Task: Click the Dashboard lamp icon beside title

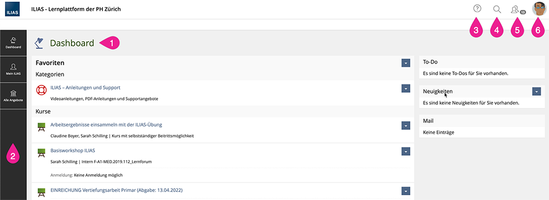Action: click(39, 43)
